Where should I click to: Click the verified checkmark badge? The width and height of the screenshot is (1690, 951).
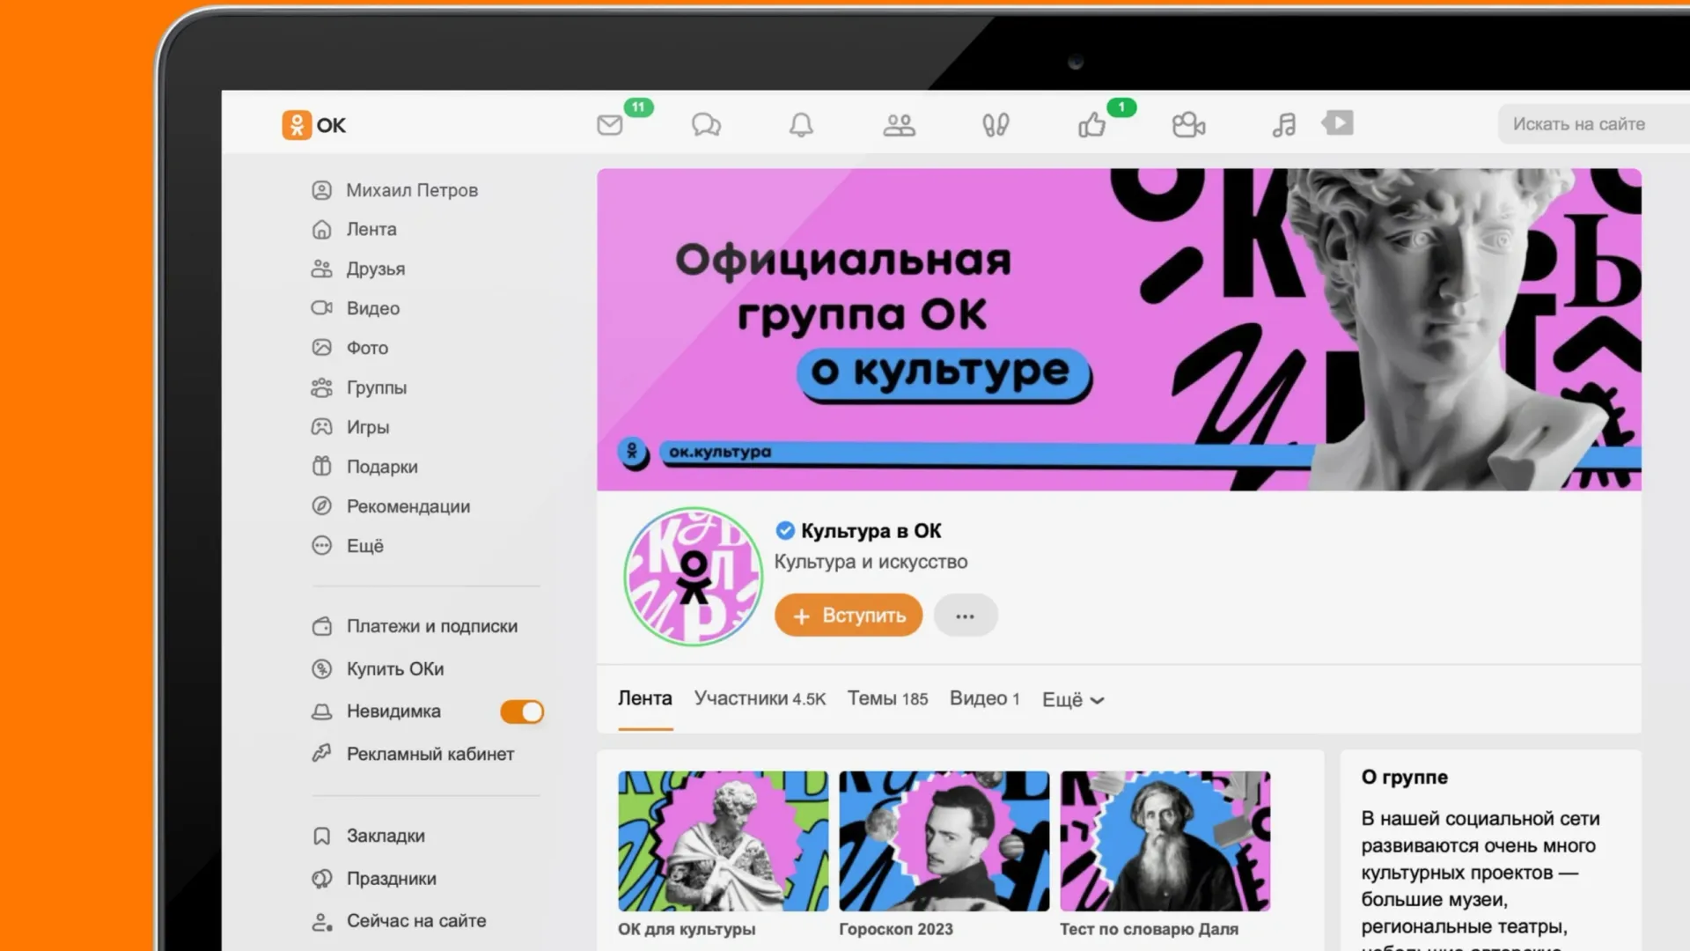point(785,531)
